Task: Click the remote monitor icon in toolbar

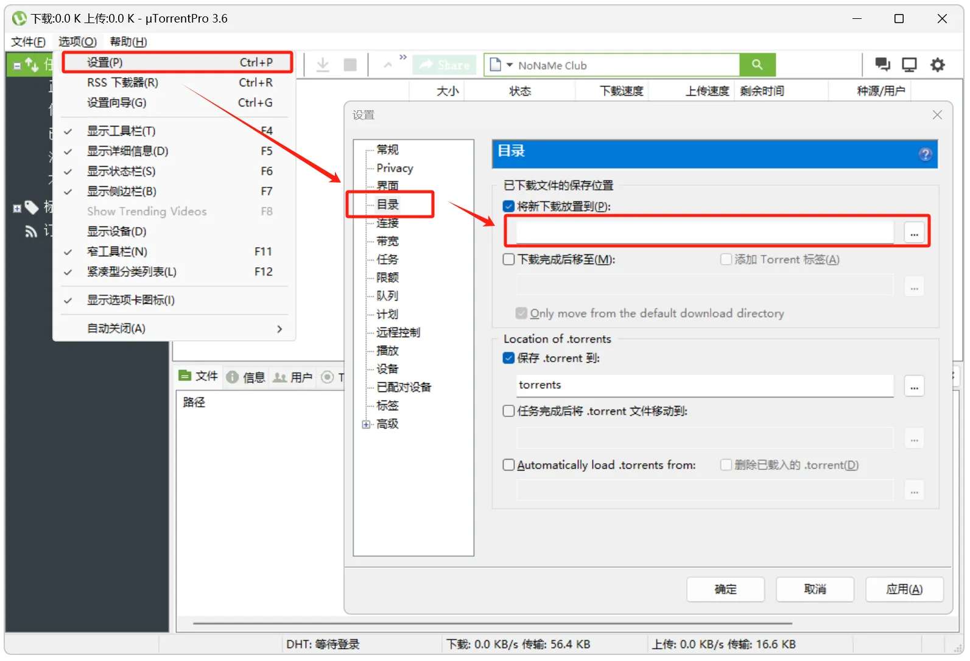Action: tap(909, 65)
